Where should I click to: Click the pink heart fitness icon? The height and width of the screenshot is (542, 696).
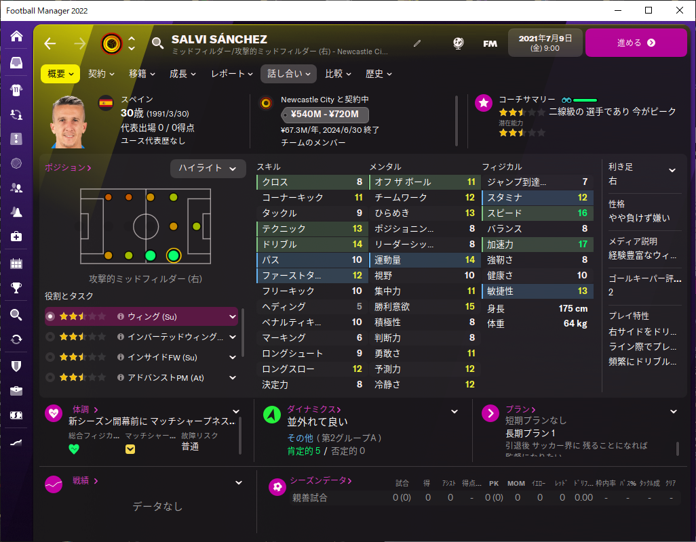pos(54,414)
